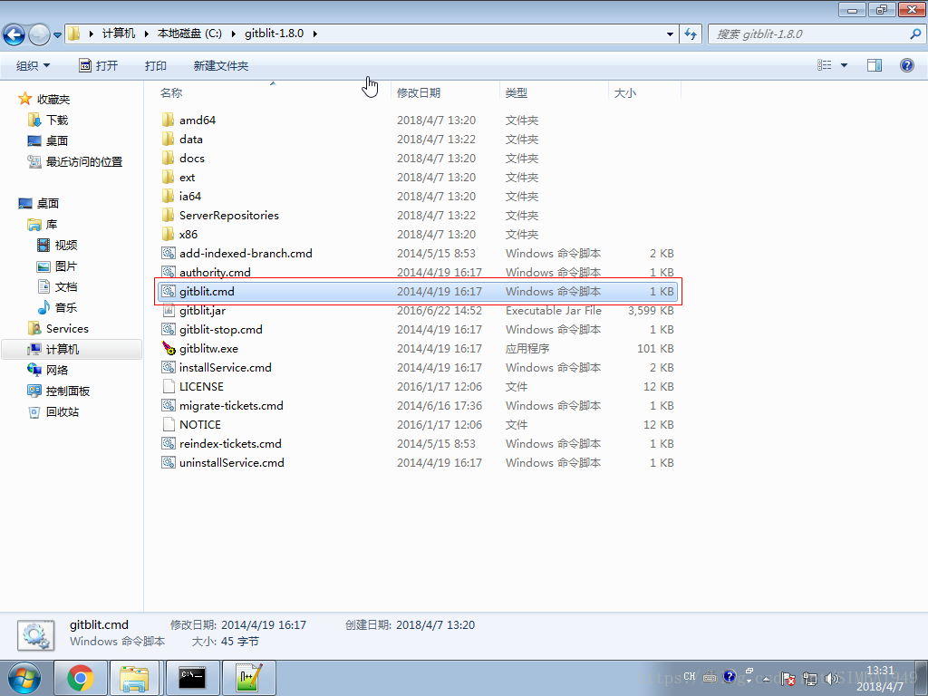
Task: Click the 计算机 breadcrumb segment
Action: pyautogui.click(x=119, y=34)
